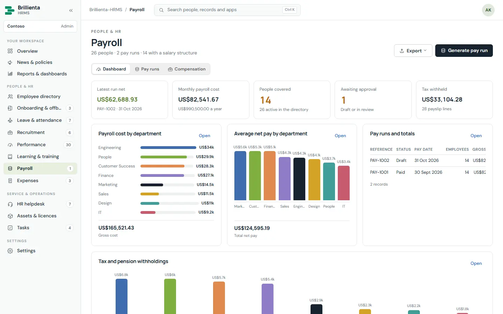Click the IT cost progress bar
Screen dimensions: 503x314
coord(167,212)
